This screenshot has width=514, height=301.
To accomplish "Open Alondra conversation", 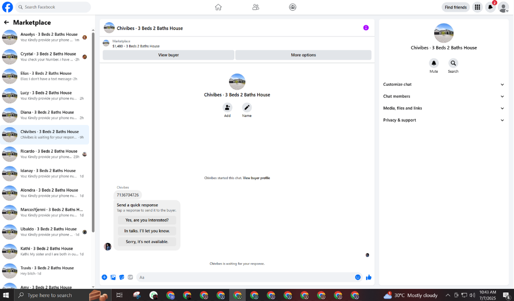I will (x=45, y=193).
